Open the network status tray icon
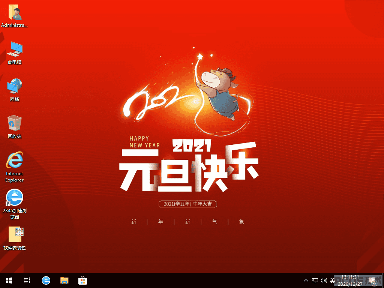Image resolution: width=384 pixels, height=288 pixels. coord(315,280)
